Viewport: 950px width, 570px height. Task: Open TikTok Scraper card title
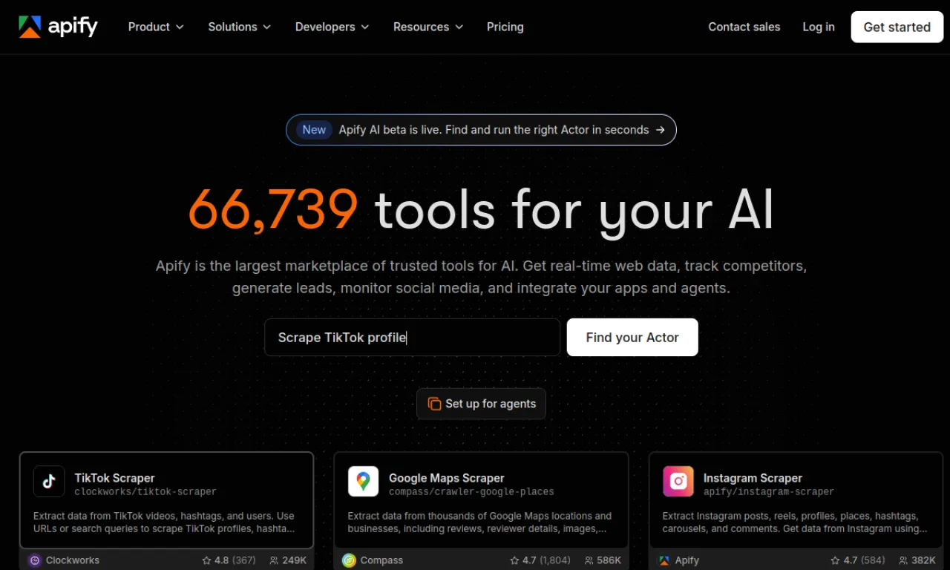point(114,478)
